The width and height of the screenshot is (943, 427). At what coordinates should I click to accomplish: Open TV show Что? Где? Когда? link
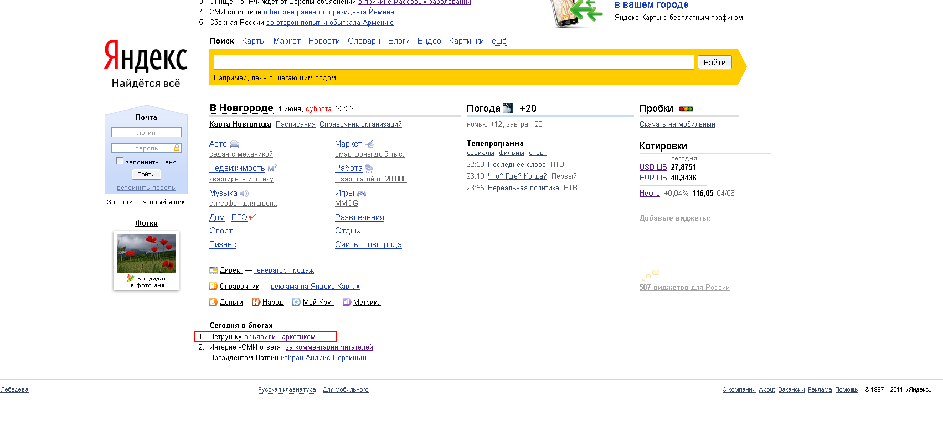517,176
